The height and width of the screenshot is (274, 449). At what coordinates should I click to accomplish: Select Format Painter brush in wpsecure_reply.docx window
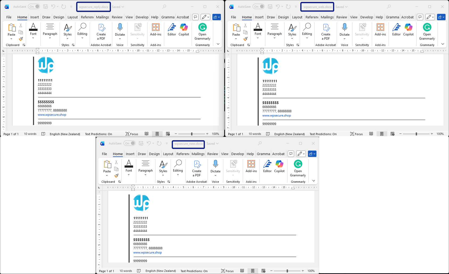(21, 39)
